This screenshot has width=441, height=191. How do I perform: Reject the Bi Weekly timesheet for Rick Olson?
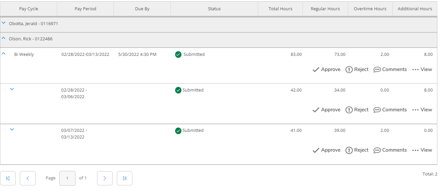[357, 69]
